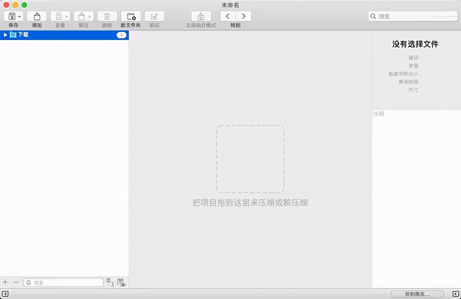Open the Save button's dropdown arrow
The height and width of the screenshot is (299, 461).
20,17
